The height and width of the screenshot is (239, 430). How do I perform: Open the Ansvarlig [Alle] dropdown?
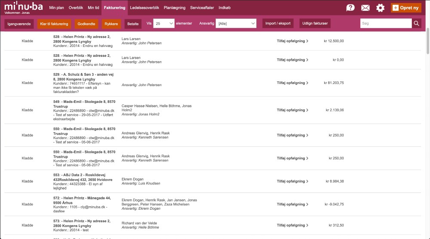(x=236, y=24)
